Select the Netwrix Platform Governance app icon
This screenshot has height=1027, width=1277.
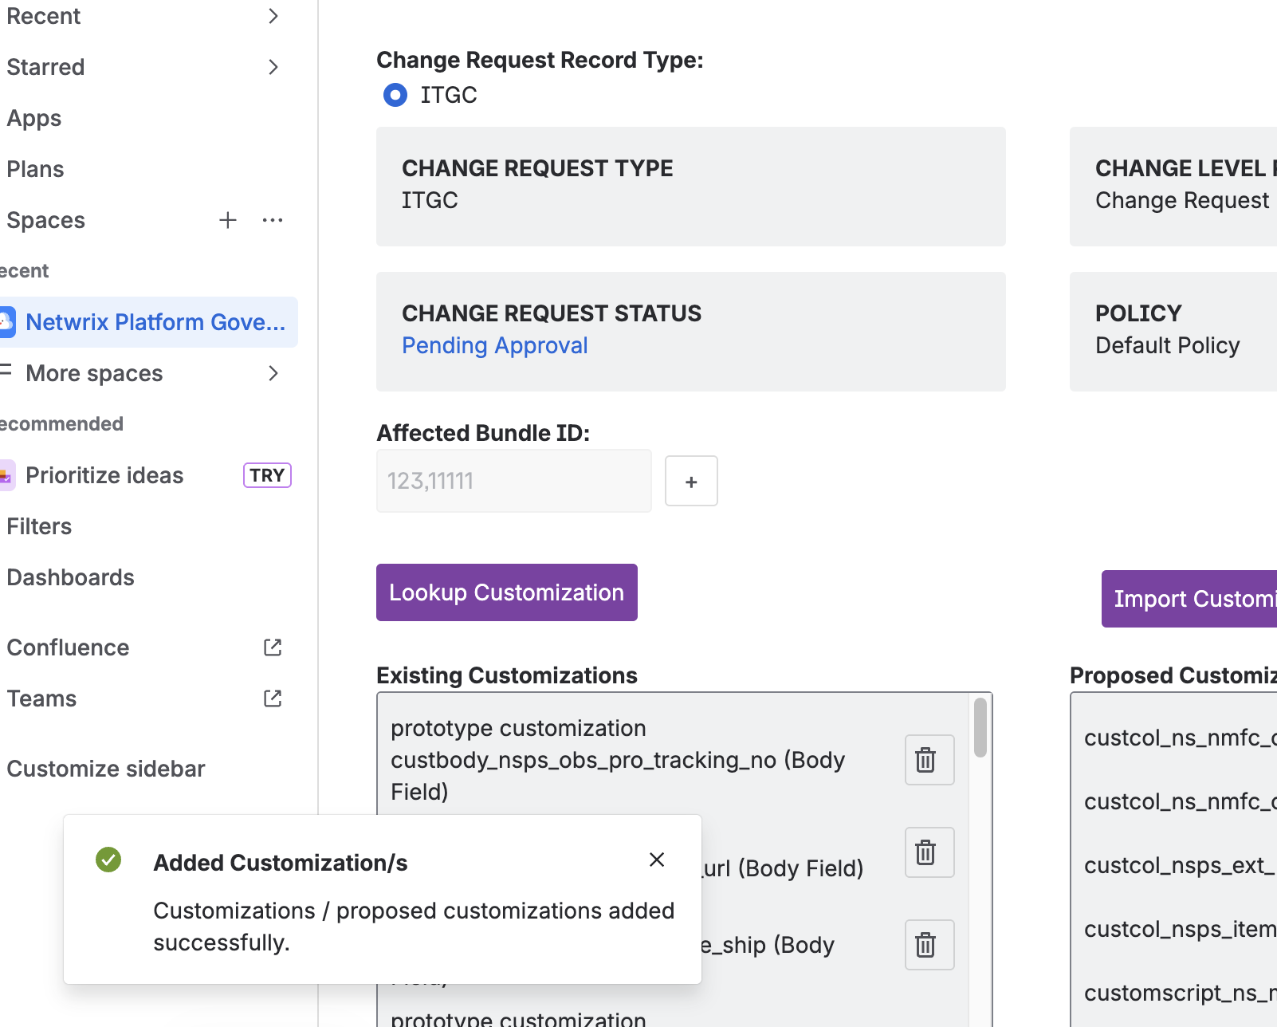[7, 322]
